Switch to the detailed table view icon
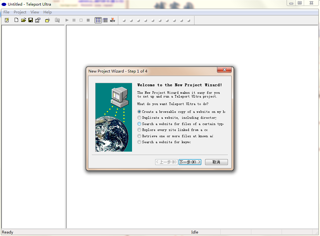The width and height of the screenshot is (320, 236). [105, 20]
